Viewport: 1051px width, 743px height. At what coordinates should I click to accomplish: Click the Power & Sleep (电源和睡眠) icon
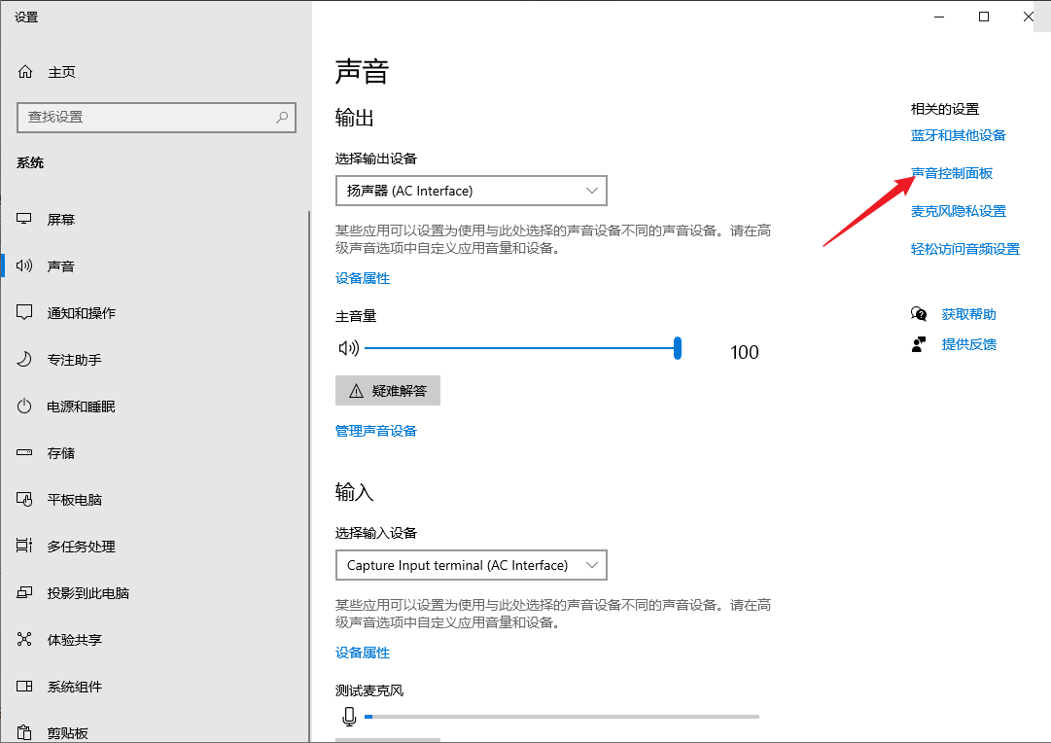pos(25,407)
